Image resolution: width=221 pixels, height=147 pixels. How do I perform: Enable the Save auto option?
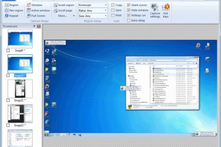113,10
